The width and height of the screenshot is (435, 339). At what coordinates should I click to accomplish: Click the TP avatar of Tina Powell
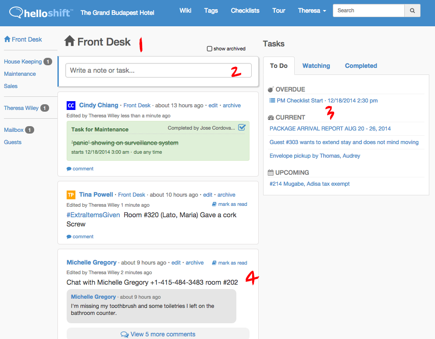point(71,194)
